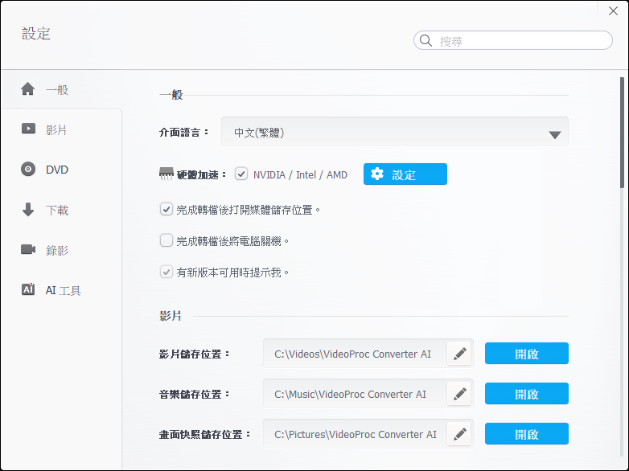
Task: Open the 介面語言 dropdown list
Action: click(x=394, y=133)
